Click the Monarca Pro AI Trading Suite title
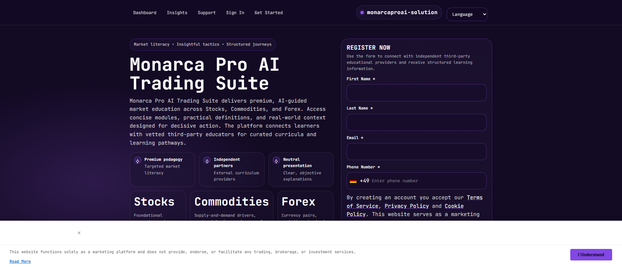This screenshot has height=269, width=622. [x=204, y=74]
